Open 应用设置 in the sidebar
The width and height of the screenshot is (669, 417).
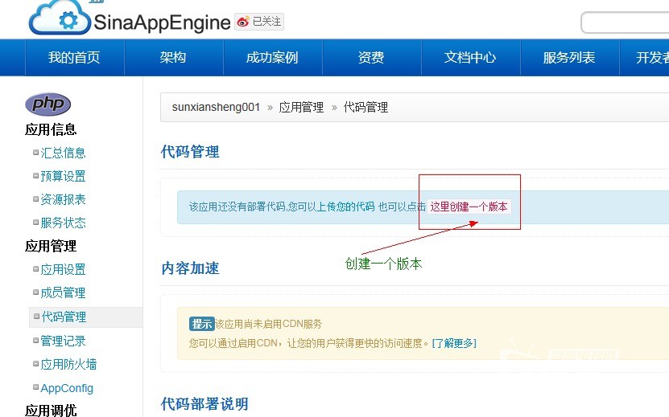(x=63, y=270)
